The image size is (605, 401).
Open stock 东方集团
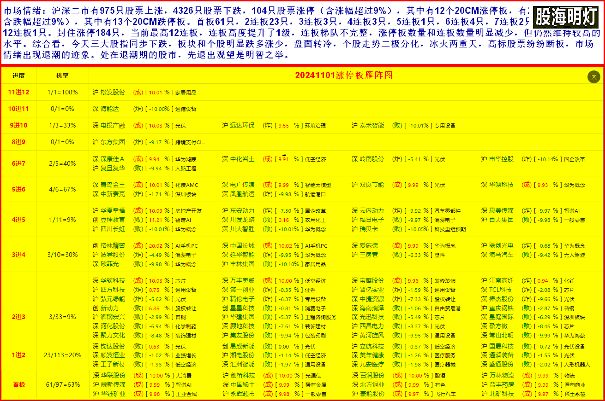point(113,142)
